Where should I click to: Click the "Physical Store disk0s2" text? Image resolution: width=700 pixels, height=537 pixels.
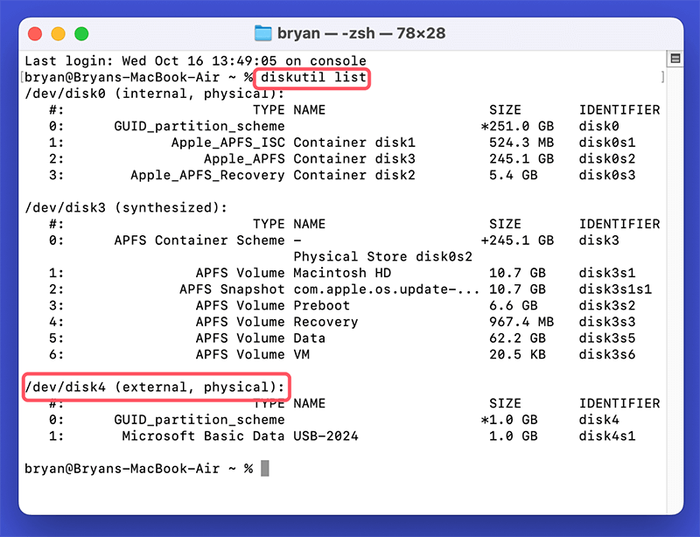coord(382,256)
